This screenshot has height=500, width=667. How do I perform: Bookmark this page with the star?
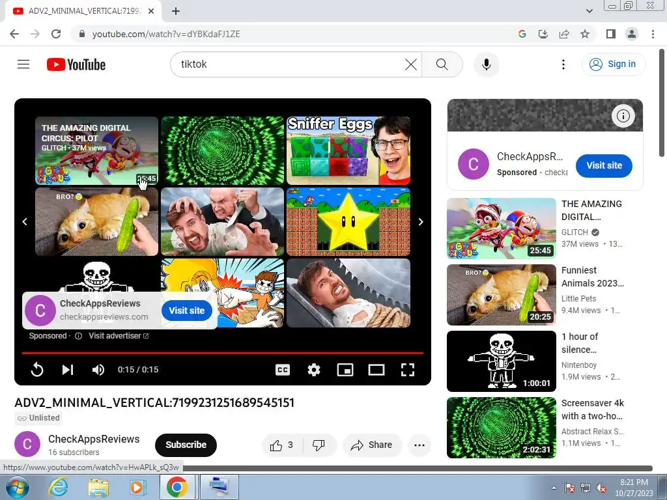585,34
